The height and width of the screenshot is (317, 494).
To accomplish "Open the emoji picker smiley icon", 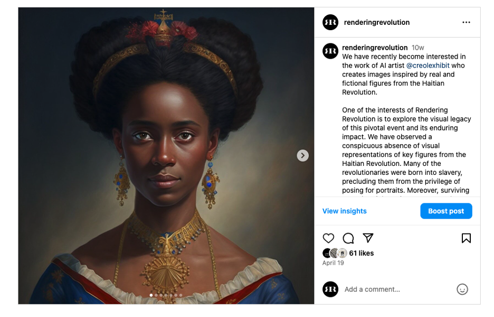I will 462,289.
